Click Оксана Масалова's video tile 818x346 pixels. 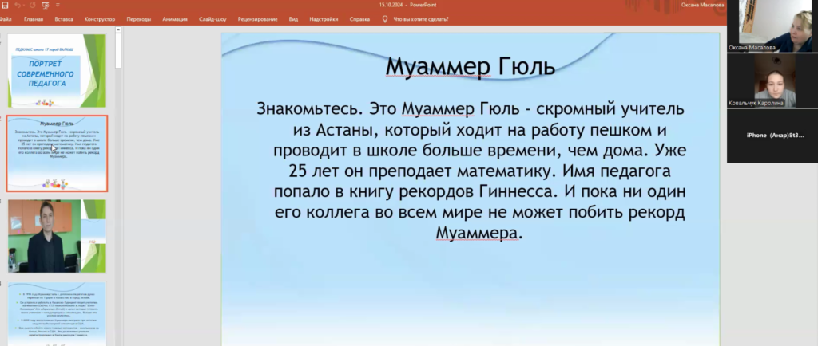tap(772, 26)
